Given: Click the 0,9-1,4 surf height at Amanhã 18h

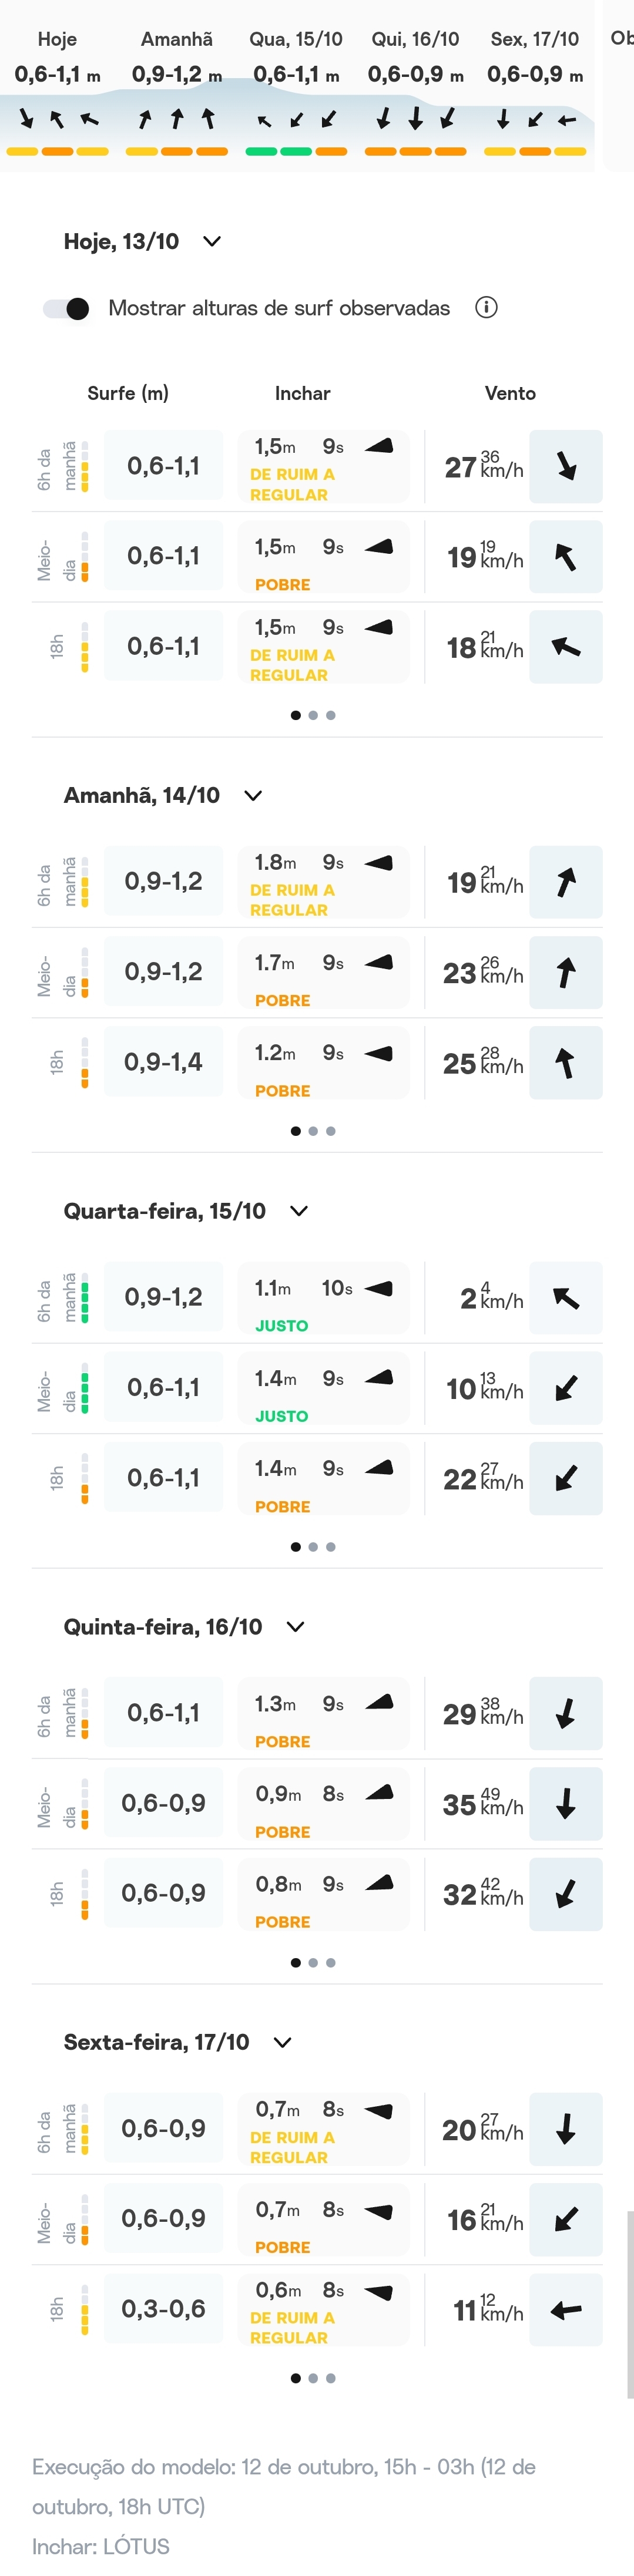Looking at the screenshot, I should coord(163,1062).
